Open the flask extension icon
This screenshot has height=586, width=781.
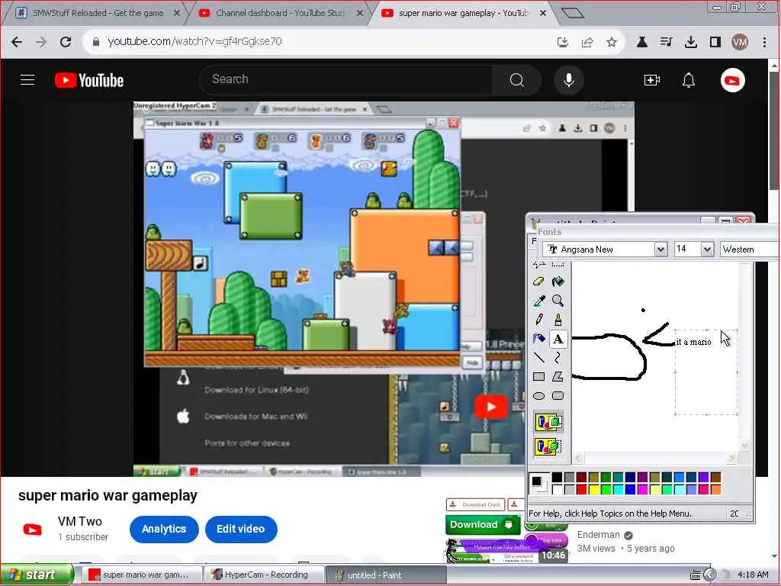tap(642, 43)
